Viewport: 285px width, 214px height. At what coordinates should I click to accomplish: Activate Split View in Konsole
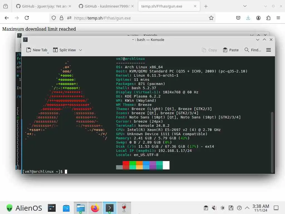pyautogui.click(x=64, y=50)
